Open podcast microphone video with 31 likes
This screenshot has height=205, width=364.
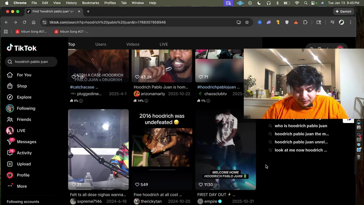click(98, 149)
